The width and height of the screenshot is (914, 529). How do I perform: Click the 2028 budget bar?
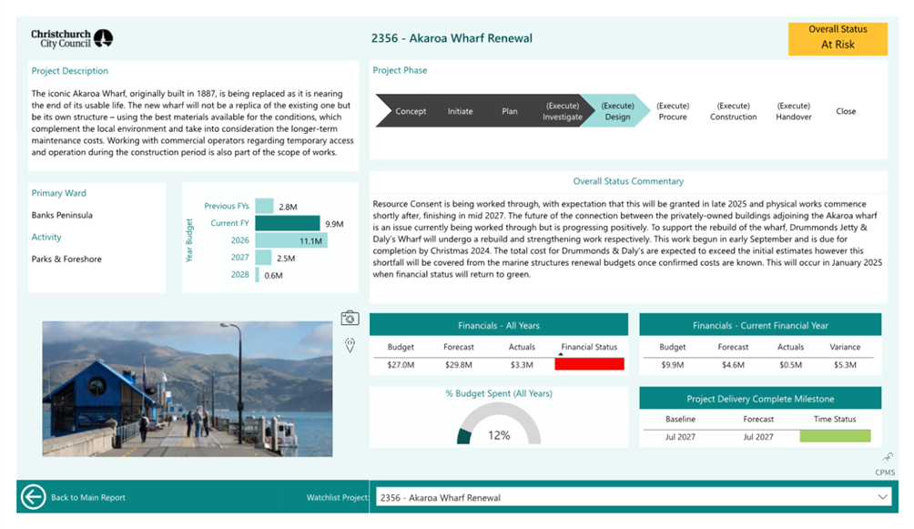coord(257,275)
